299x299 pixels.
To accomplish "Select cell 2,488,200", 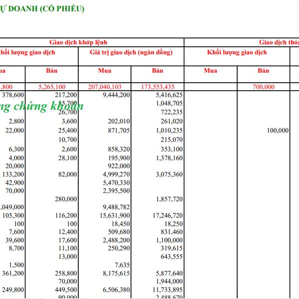I will [x=116, y=240].
